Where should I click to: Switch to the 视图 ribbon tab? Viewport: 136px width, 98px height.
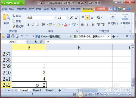tap(53, 9)
